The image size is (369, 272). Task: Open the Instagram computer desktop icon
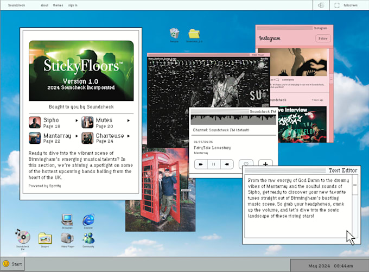[67, 219]
